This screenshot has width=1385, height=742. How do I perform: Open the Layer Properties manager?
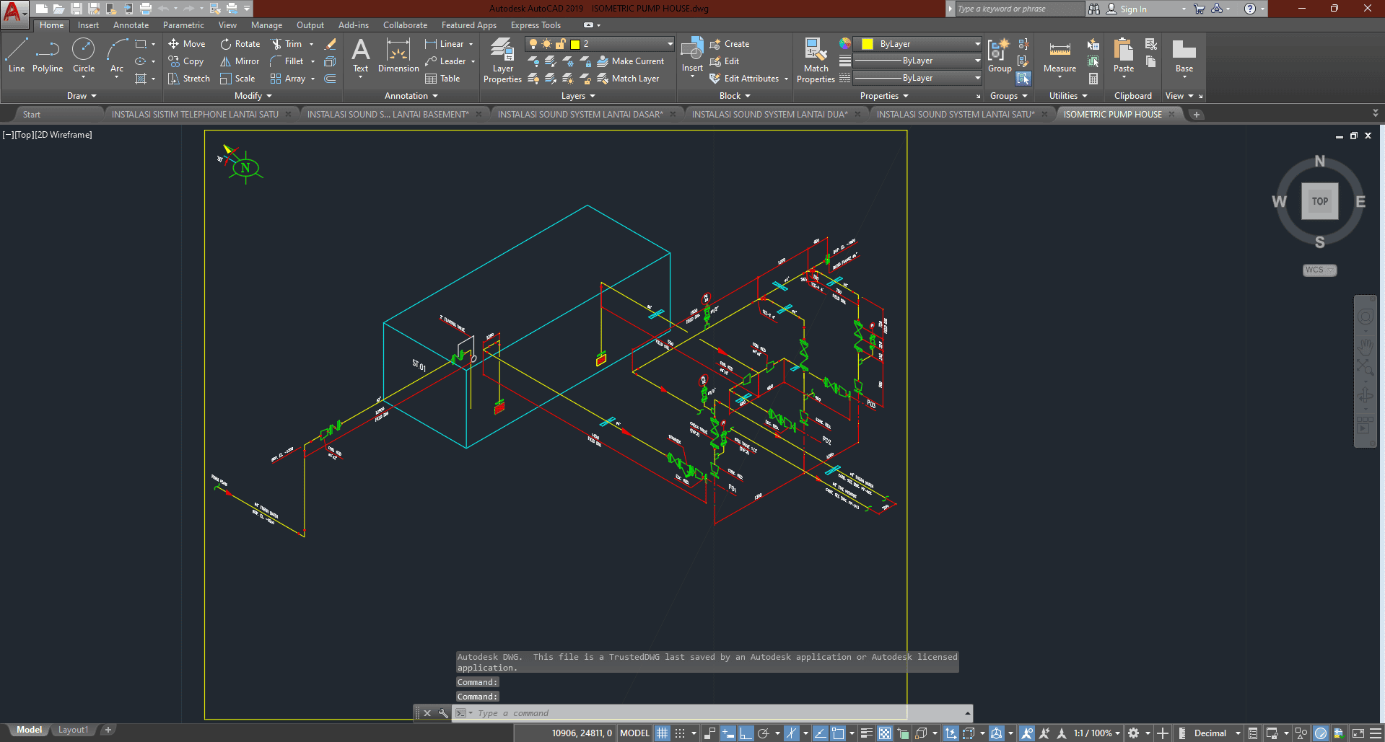click(x=502, y=61)
